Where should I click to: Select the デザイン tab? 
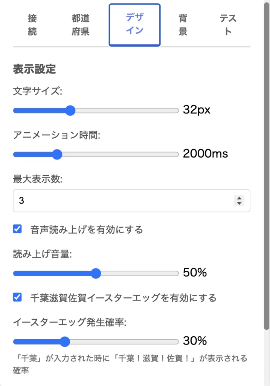tap(135, 25)
